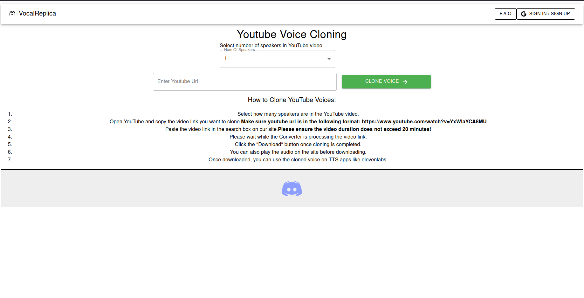584x298 pixels.
Task: Expand the Num Of Speakers dropdown arrow
Action: [329, 59]
